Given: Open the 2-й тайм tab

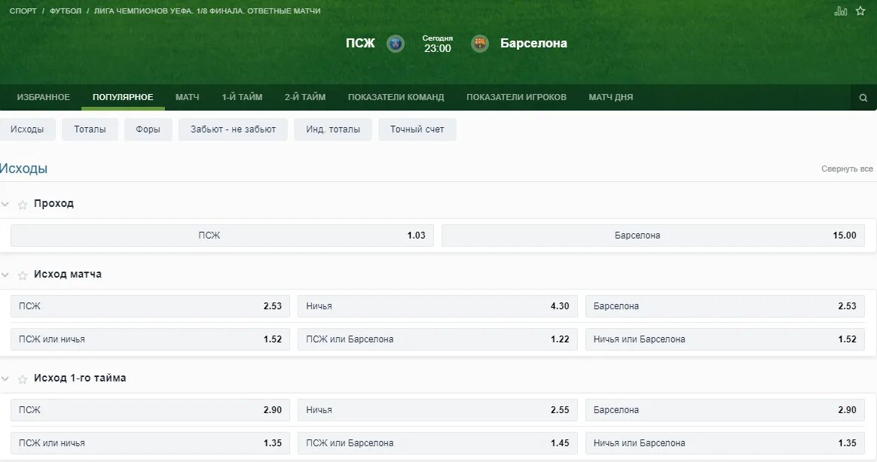Looking at the screenshot, I should (305, 97).
